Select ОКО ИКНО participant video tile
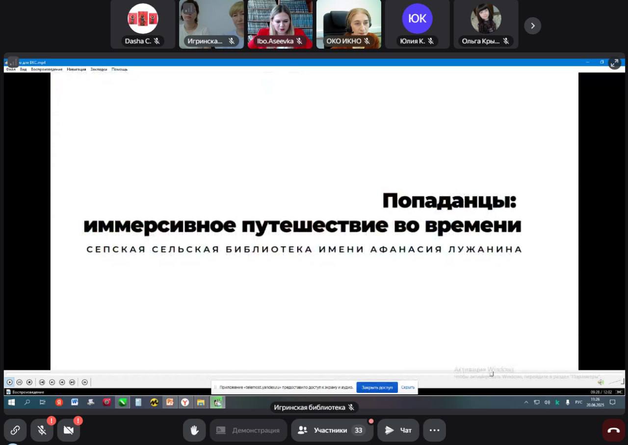Viewport: 628px width, 445px height. tap(349, 24)
